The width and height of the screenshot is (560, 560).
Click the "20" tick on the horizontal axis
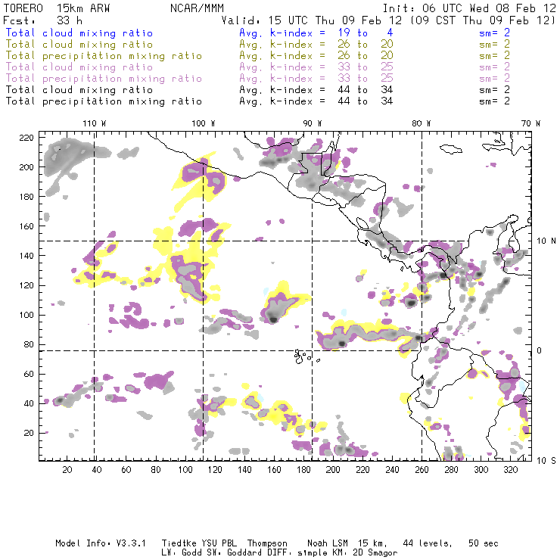[x=67, y=470]
